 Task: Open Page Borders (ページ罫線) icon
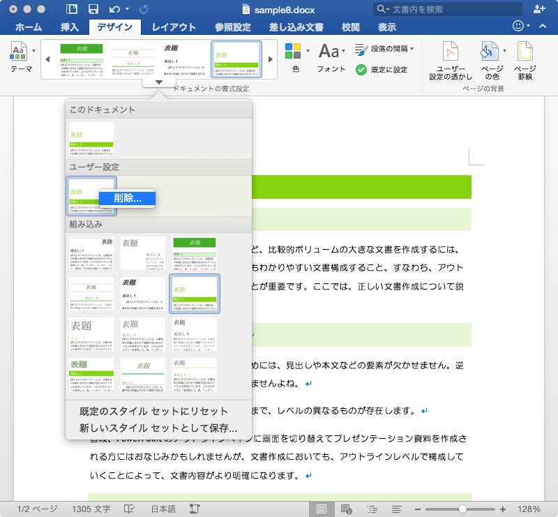click(x=525, y=51)
